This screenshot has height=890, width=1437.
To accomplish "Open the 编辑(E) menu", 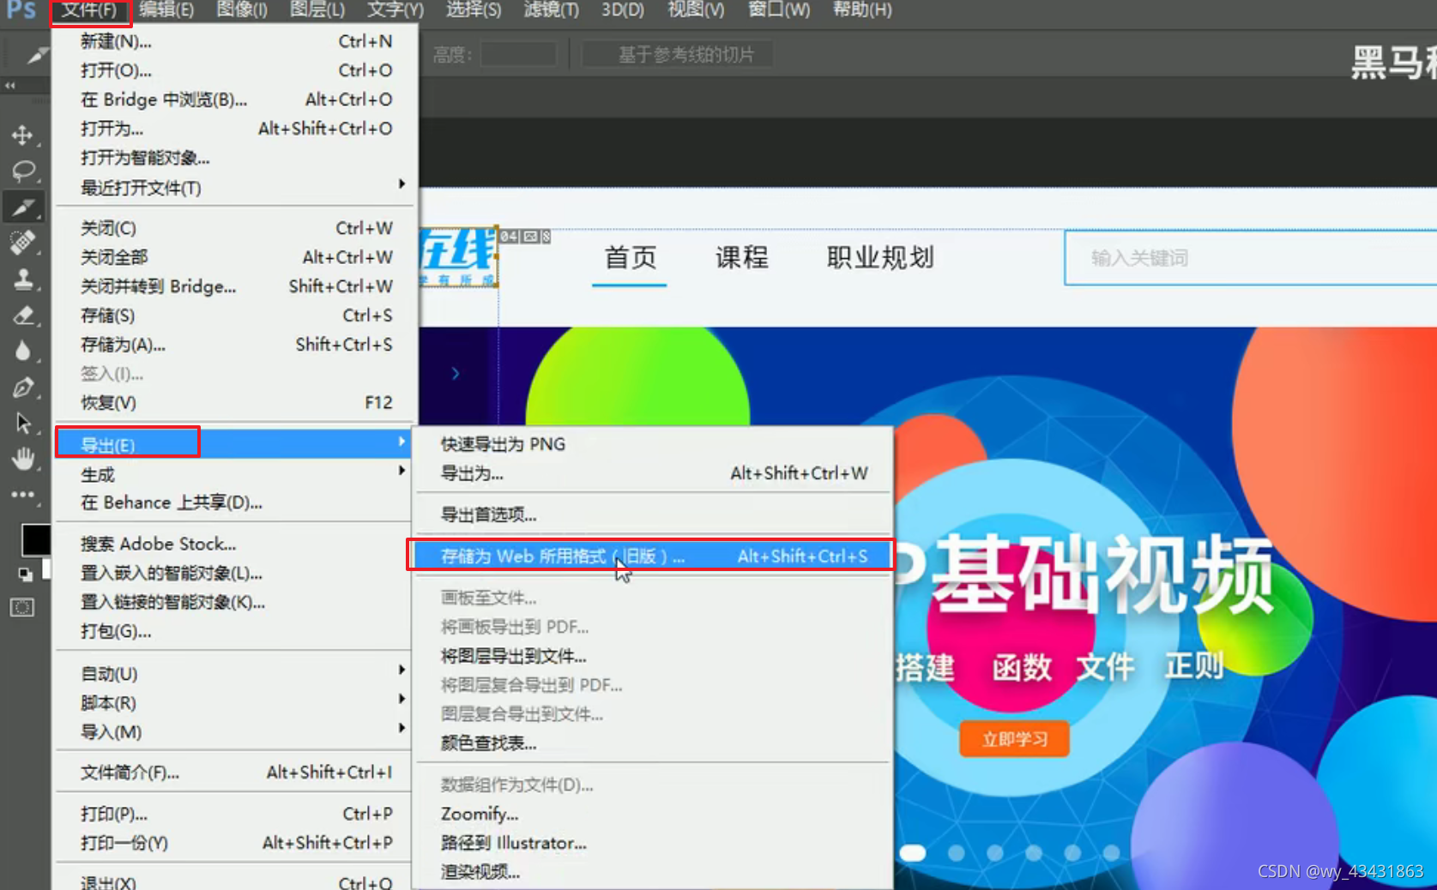I will point(166,10).
